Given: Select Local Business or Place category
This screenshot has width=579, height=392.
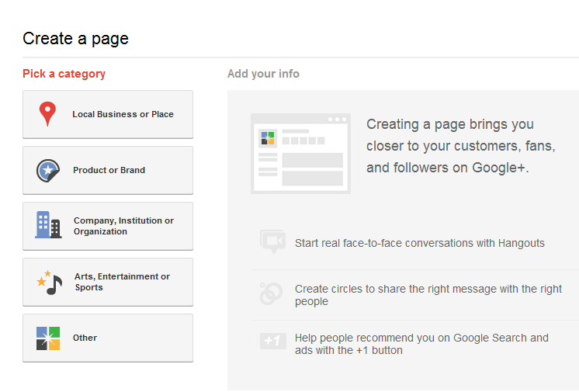Looking at the screenshot, I should pos(108,114).
